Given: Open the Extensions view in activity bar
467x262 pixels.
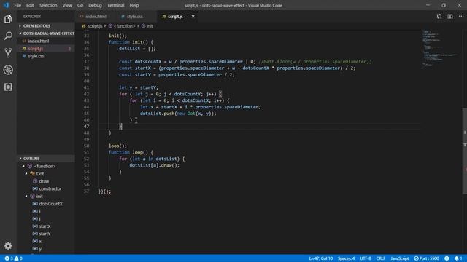Looking at the screenshot, I should (x=8, y=87).
